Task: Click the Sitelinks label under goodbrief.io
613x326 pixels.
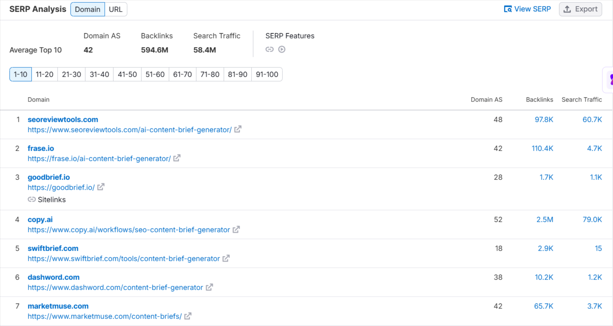Action: click(x=52, y=200)
